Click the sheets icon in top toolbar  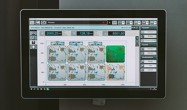38,22
